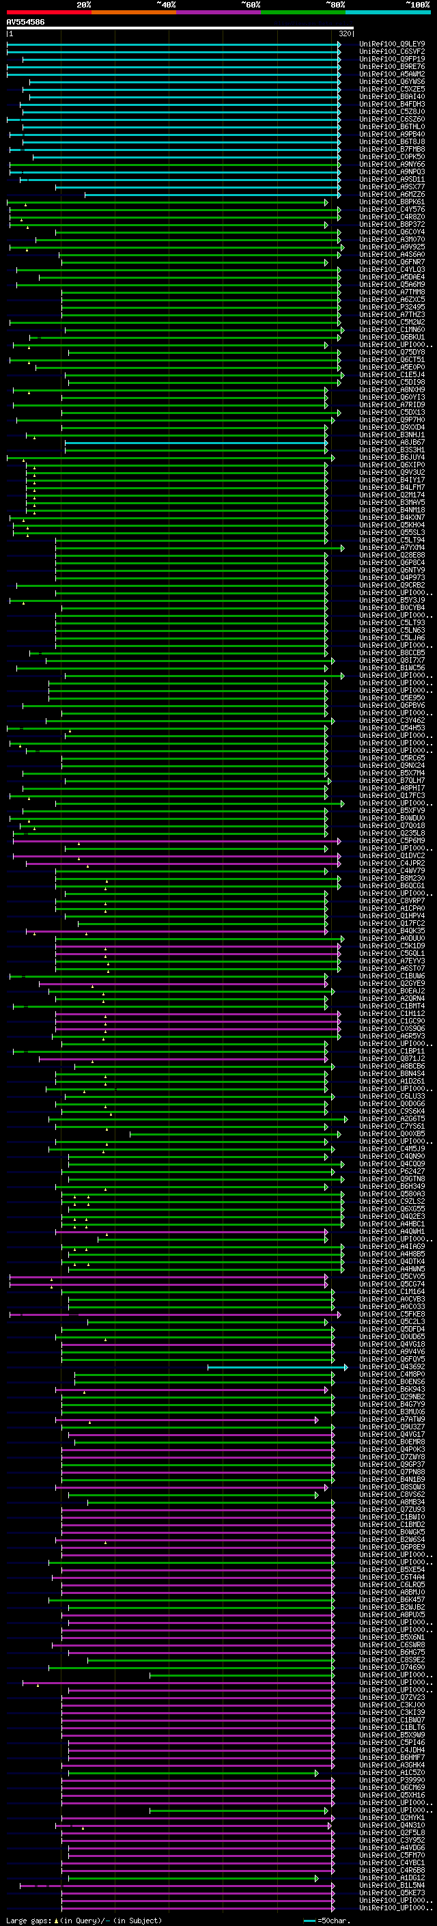
Task: Click label UniRef100_C0PK50
Action: [392, 157]
